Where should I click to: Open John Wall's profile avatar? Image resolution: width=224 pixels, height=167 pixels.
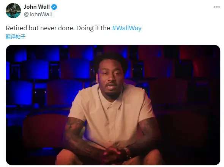pos(13,11)
